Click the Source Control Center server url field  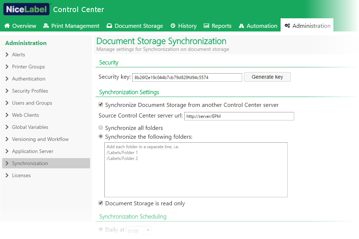[x=239, y=116]
